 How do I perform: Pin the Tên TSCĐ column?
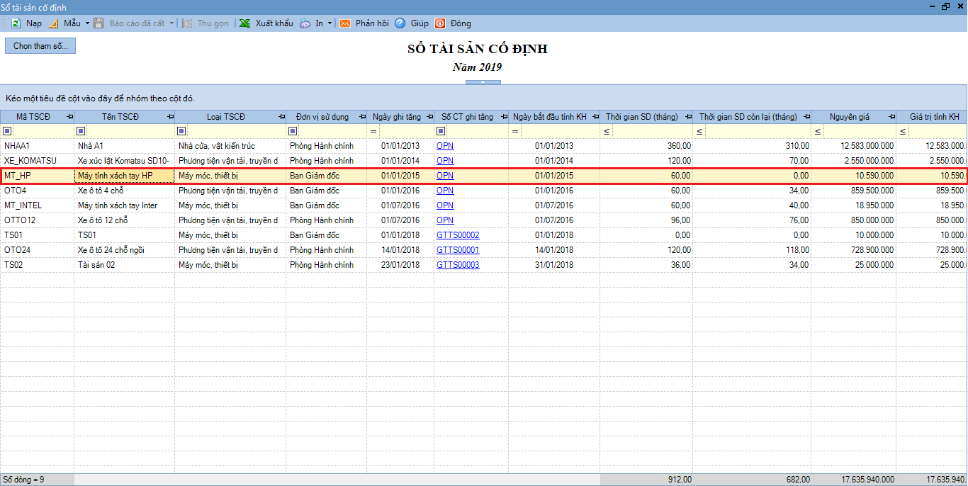[x=170, y=117]
